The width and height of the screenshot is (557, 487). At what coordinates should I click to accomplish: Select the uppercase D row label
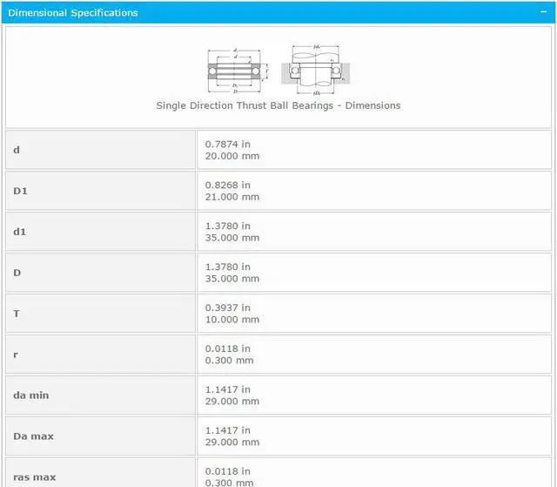pyautogui.click(x=17, y=273)
